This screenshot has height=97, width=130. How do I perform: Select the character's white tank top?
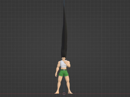pos(63,64)
